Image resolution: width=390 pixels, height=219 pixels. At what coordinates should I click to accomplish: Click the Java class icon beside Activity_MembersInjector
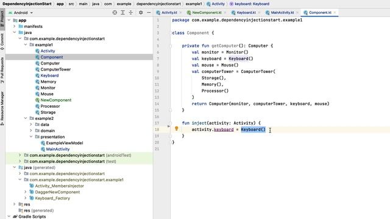coord(32,186)
